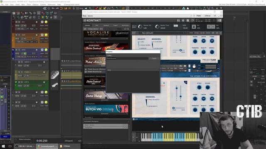Mute the blue MIDI track
The width and height of the screenshot is (266, 149).
tap(16, 50)
